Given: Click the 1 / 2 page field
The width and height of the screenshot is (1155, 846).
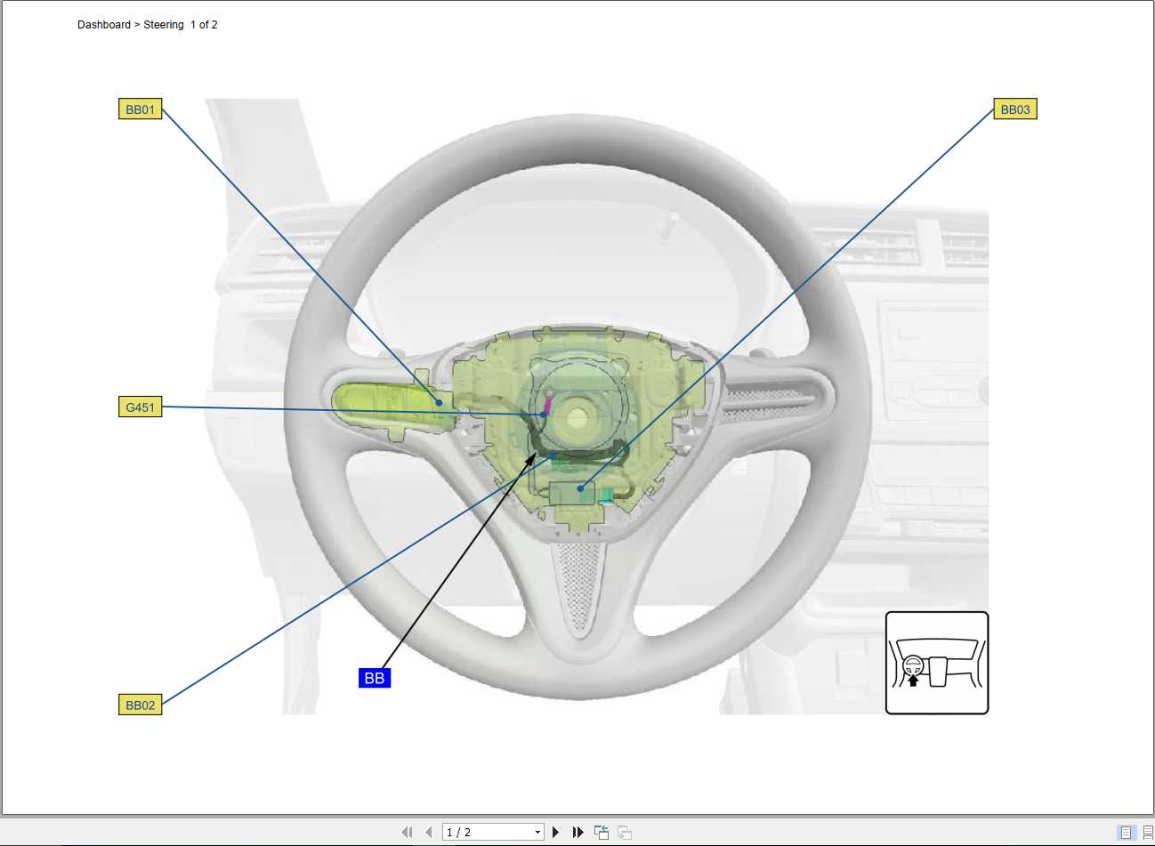Looking at the screenshot, I should pos(488,833).
